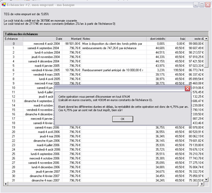Select date jeudi 4 novembre 2004
Image resolution: width=212 pixels, height=193 pixels.
tap(46, 57)
